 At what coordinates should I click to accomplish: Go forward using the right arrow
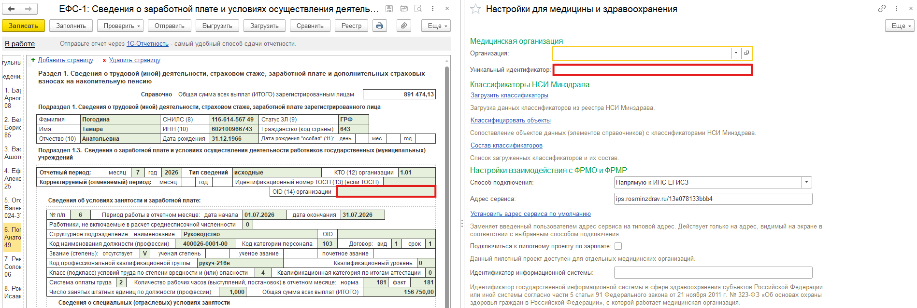coord(28,9)
